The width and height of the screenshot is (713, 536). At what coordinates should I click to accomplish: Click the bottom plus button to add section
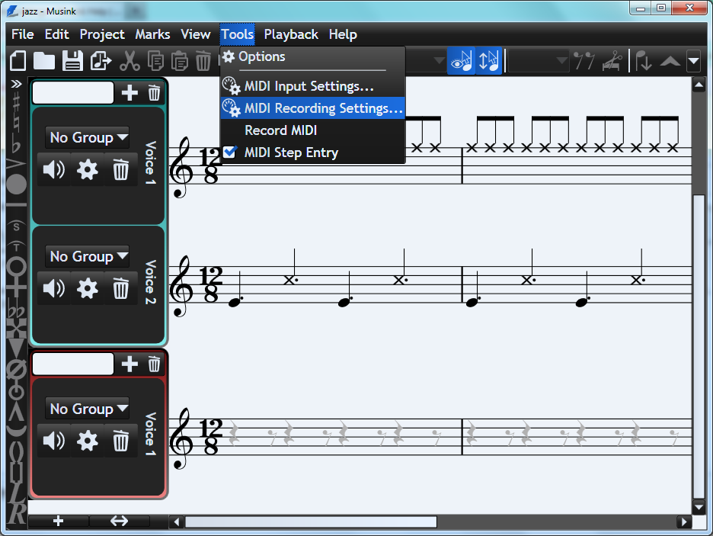click(58, 522)
